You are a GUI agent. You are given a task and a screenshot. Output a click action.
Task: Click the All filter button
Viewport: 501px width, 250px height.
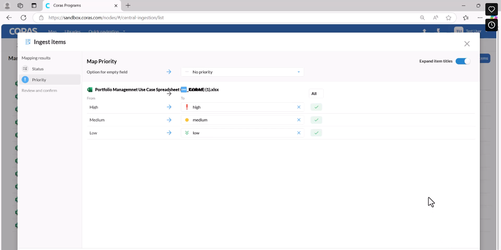pos(316,94)
